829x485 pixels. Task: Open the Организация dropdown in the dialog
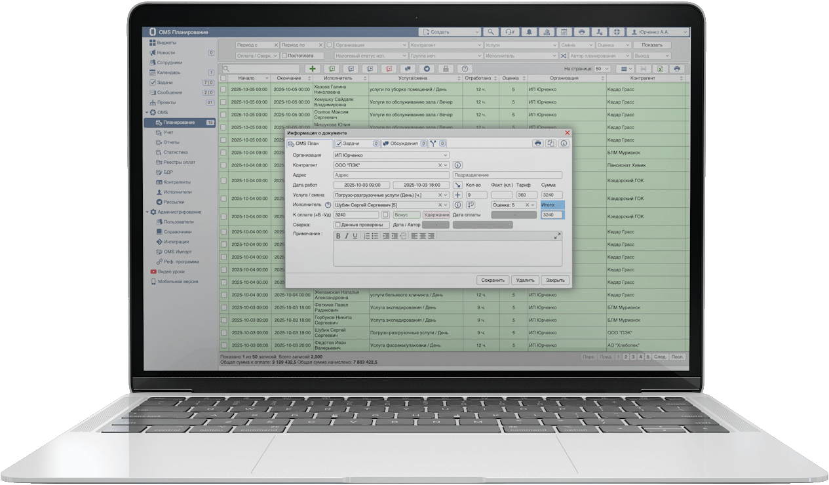coord(391,155)
